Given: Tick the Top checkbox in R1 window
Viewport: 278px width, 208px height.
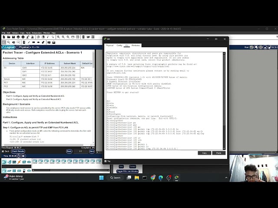Looking at the screenshot, I should [x=106, y=161].
